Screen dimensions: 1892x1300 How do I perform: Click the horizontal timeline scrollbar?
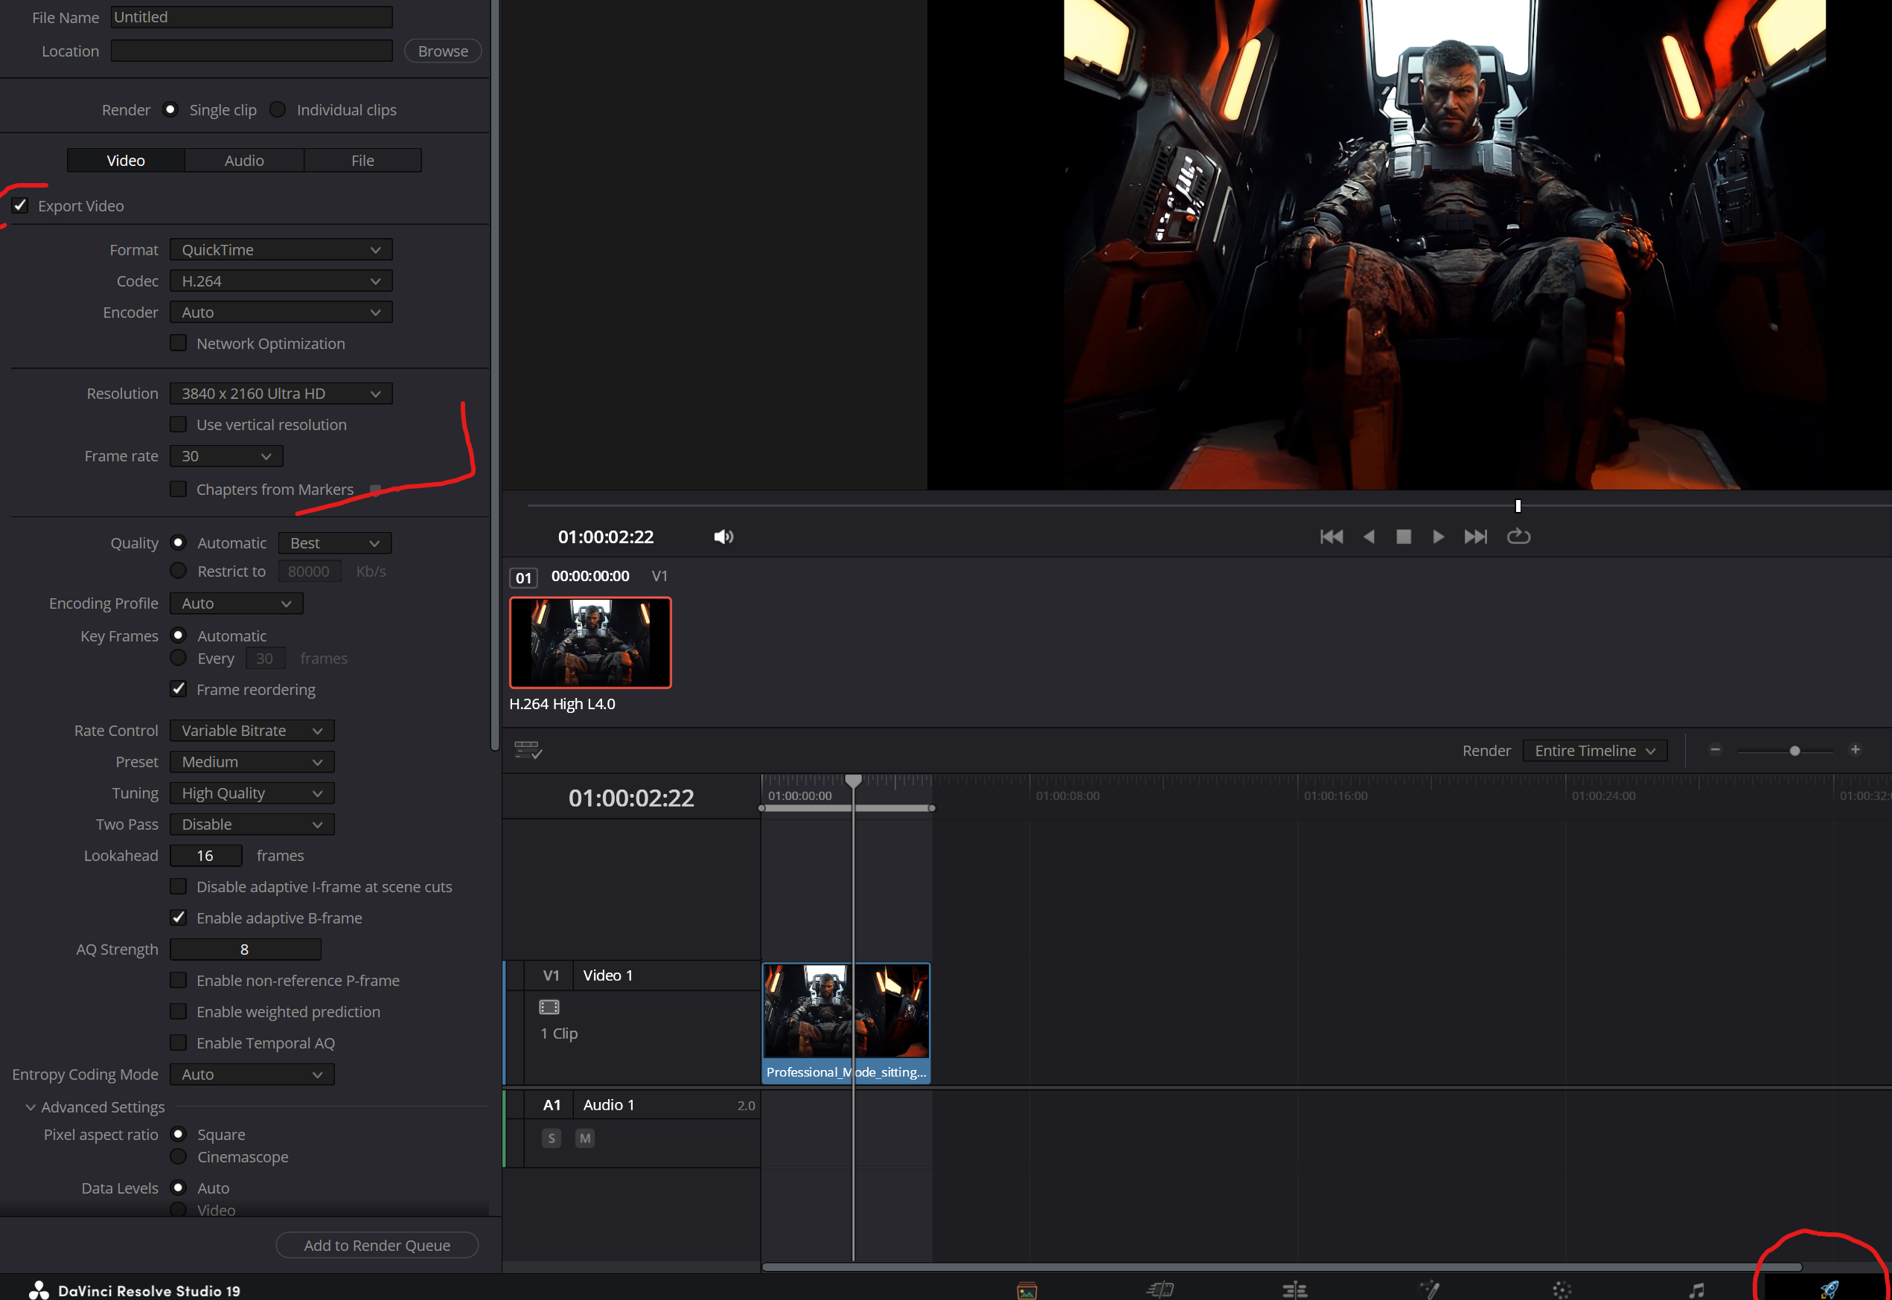click(1281, 1267)
